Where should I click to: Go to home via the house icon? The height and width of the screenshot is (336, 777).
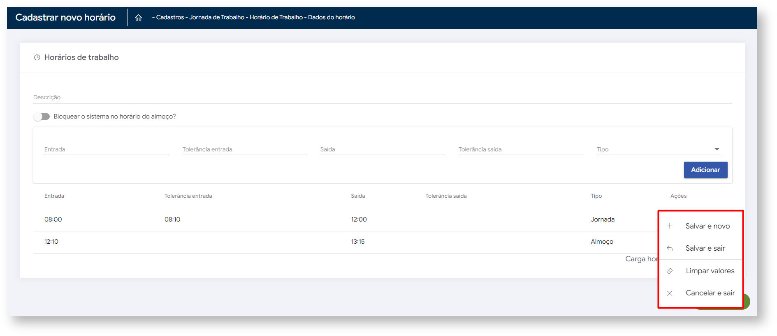(139, 18)
